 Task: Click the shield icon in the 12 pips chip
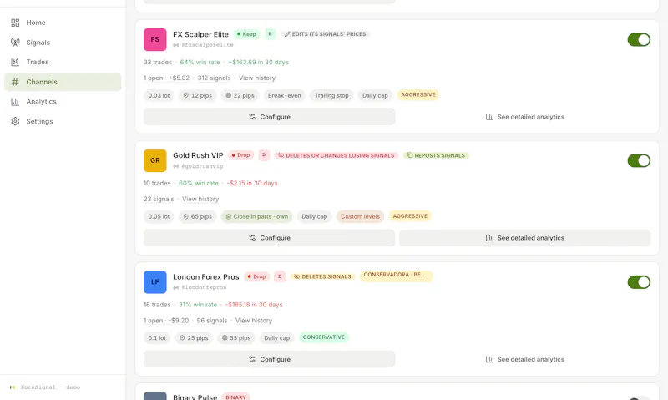[x=185, y=95]
